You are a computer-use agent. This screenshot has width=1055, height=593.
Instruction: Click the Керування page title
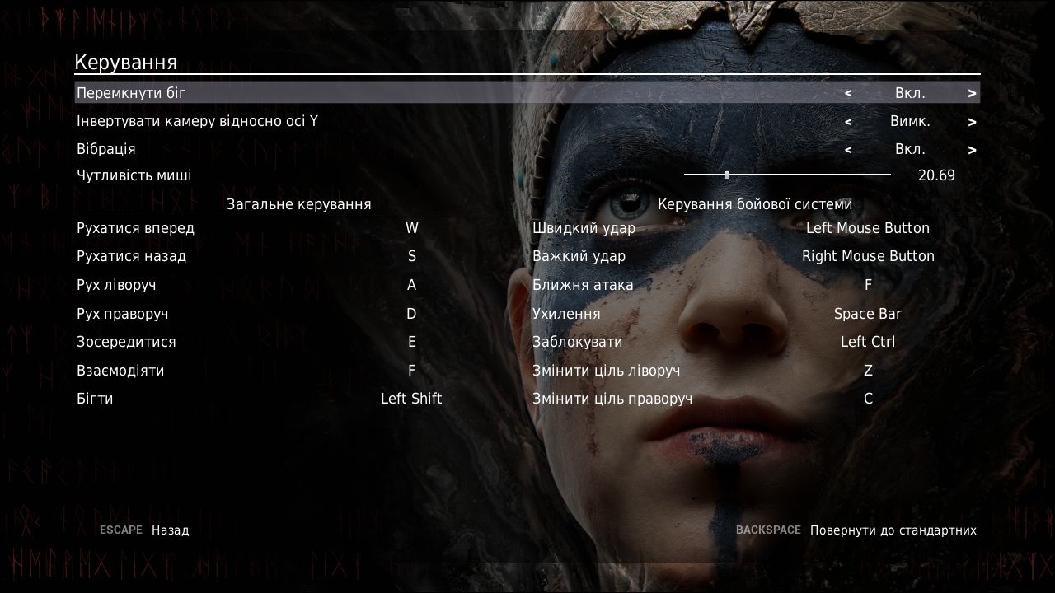[x=126, y=63]
